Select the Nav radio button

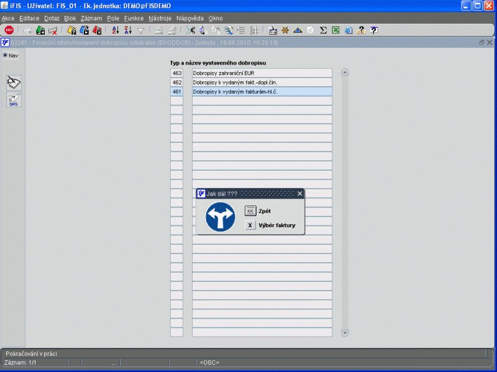pos(5,55)
